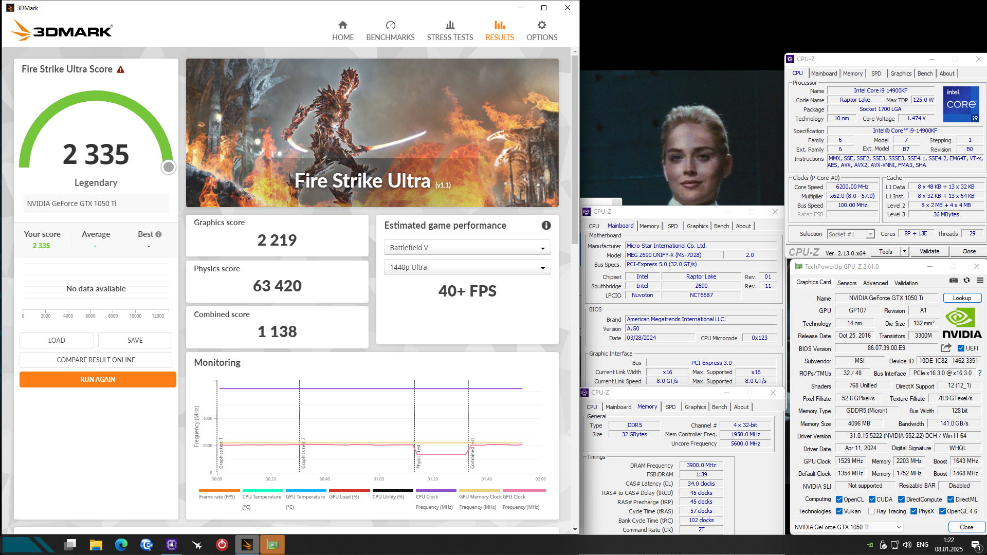Enable the Ray Tracing checkbox
The height and width of the screenshot is (555, 987).
tap(871, 511)
